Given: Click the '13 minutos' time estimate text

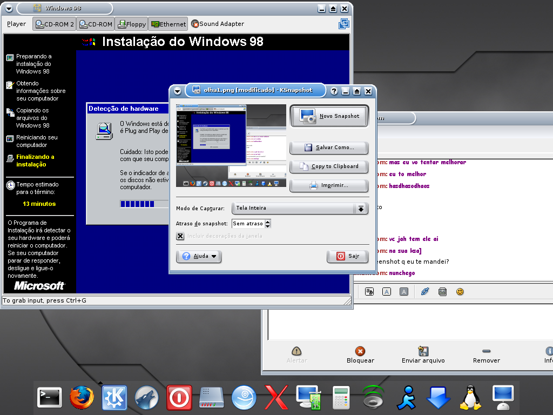Looking at the screenshot, I should click(39, 204).
